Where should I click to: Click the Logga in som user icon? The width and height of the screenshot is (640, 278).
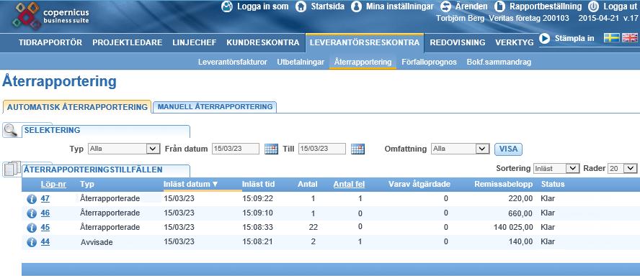pyautogui.click(x=227, y=7)
